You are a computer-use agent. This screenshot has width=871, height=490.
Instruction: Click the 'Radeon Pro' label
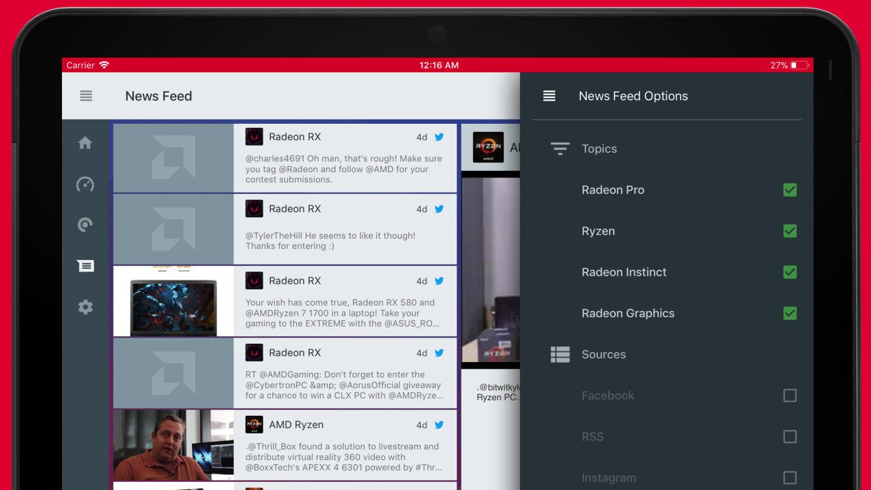click(613, 190)
